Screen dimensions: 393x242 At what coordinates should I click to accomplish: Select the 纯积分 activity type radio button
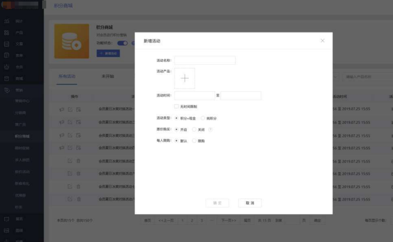[x=203, y=118]
